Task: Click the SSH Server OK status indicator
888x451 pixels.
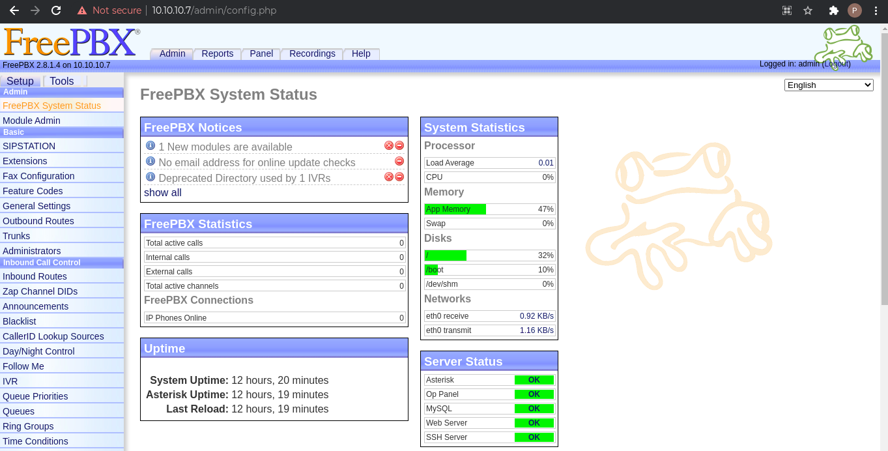Action: pyautogui.click(x=534, y=437)
